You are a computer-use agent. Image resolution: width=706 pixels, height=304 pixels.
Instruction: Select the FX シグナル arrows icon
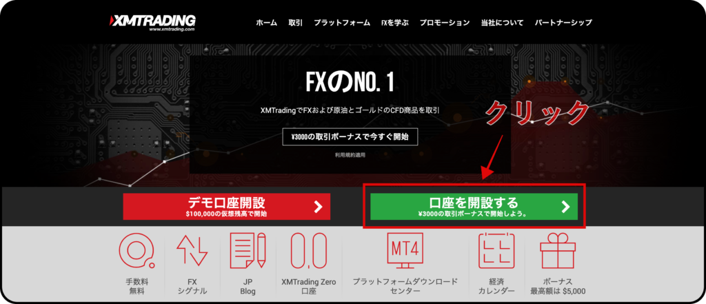[192, 250]
